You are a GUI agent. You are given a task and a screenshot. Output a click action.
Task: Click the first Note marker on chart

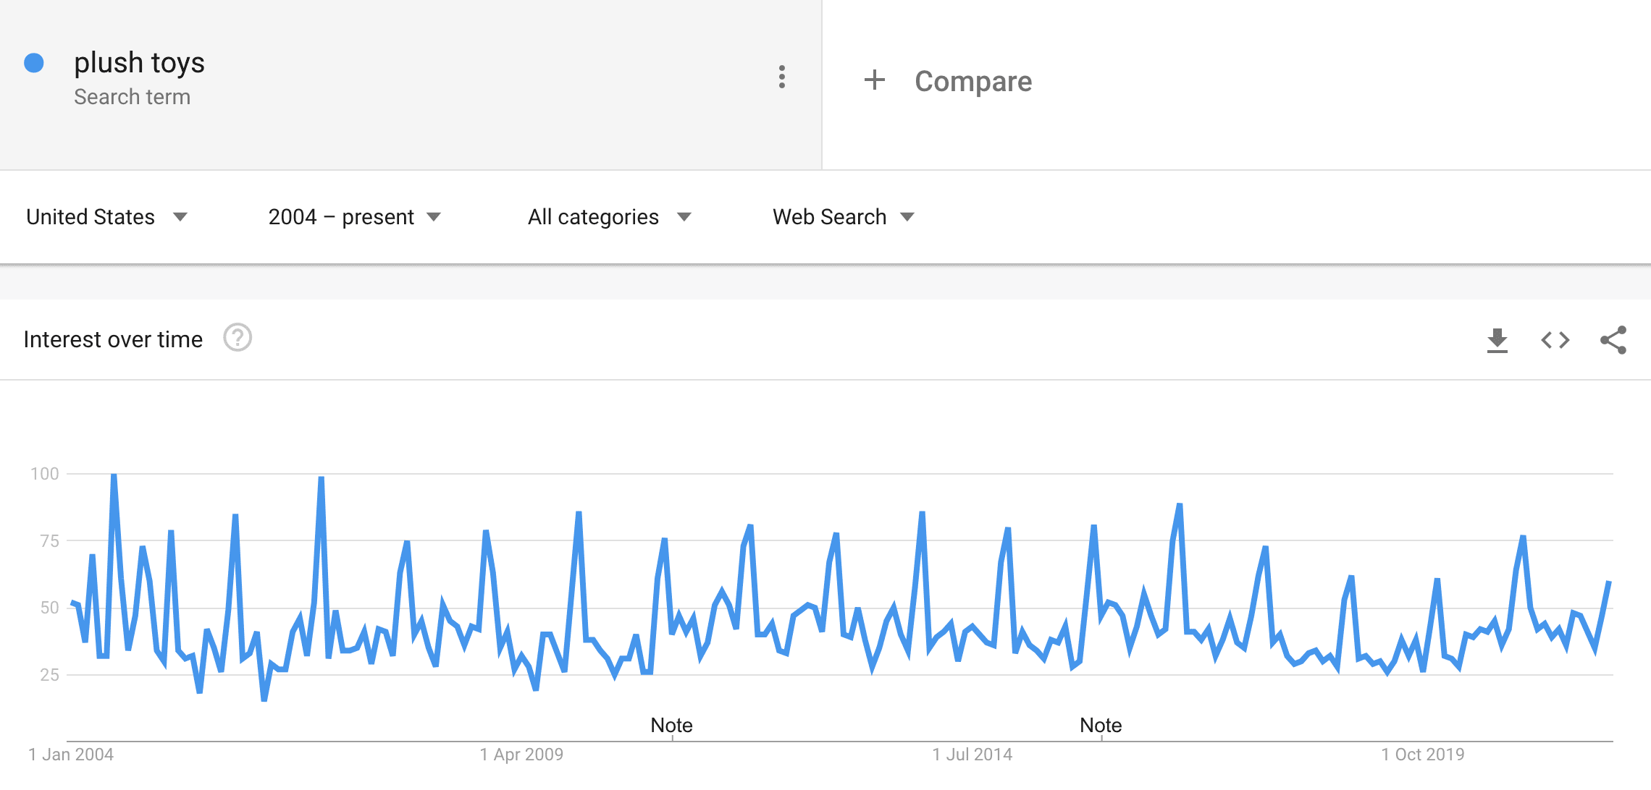point(671,726)
